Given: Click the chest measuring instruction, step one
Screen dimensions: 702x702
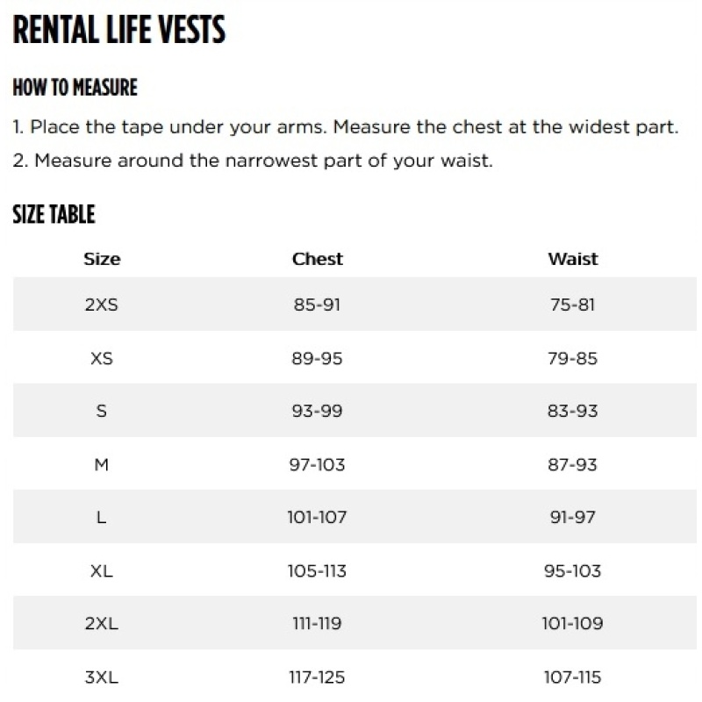Looking at the screenshot, I should [x=346, y=127].
